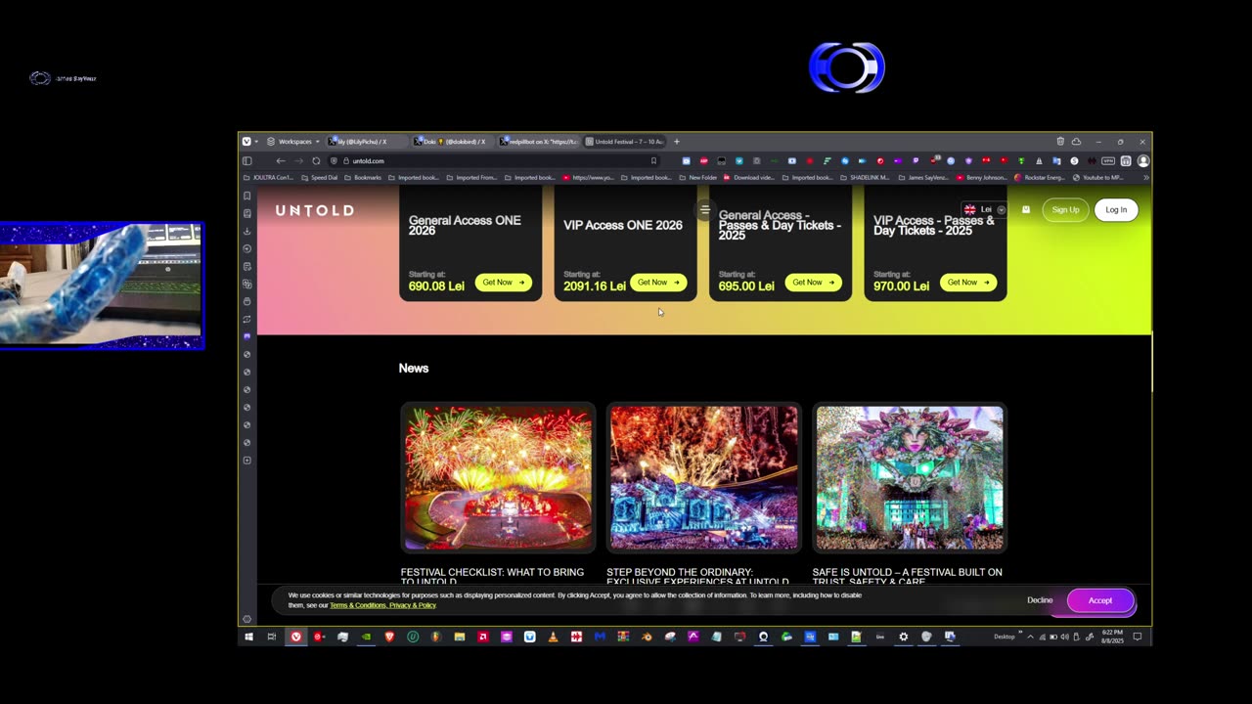Open the Translate panel in sidebar
Viewport: 1252px width, 704px height.
(247, 284)
